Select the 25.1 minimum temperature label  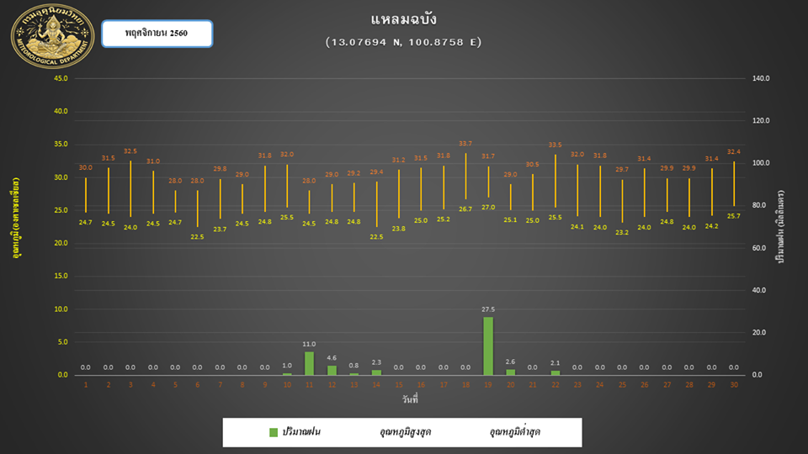coord(510,220)
